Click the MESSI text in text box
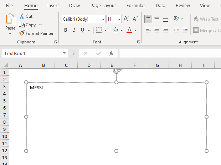221x165 pixels. [36, 88]
